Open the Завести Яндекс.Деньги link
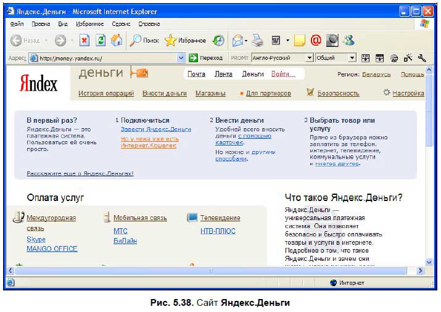The image size is (441, 312). tap(156, 129)
